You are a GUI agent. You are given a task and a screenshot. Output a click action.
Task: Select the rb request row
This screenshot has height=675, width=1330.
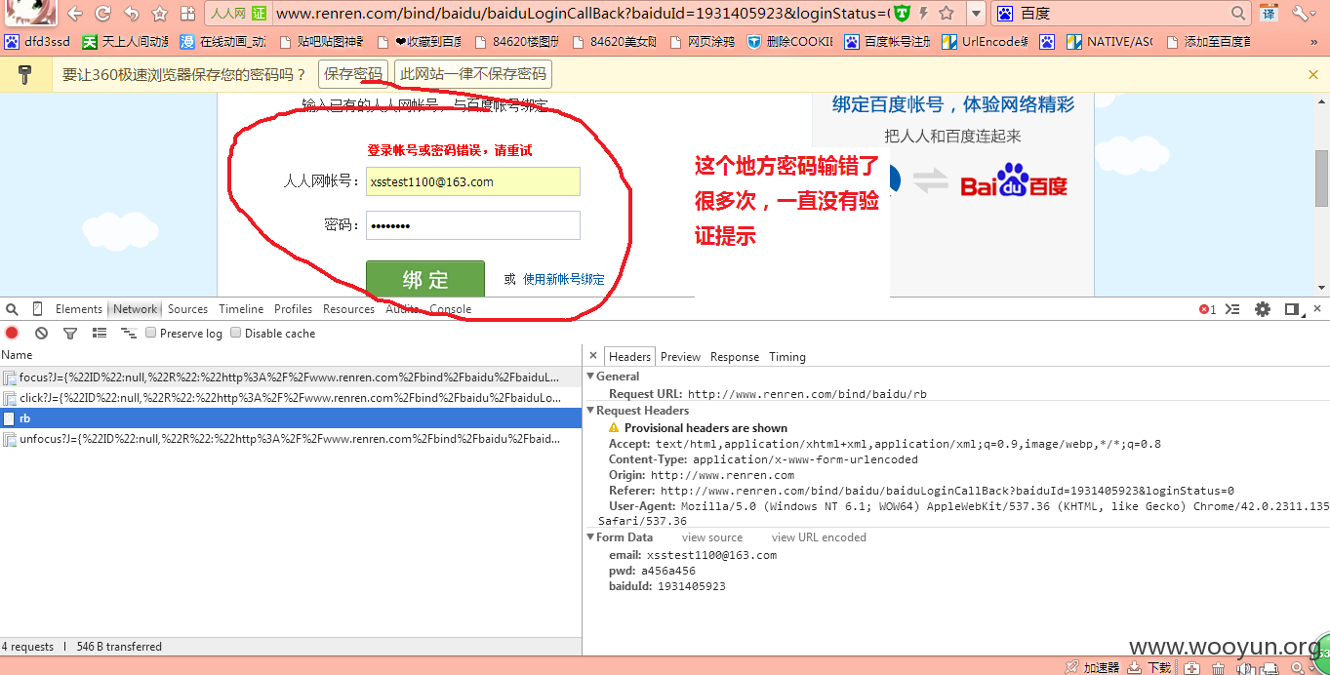coord(291,418)
